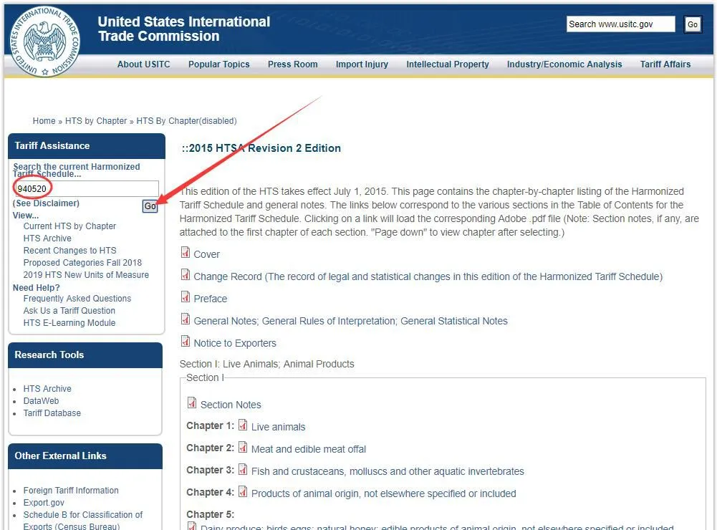
Task: Open the Chapter 4 animal origin PDF icon
Action: point(243,491)
